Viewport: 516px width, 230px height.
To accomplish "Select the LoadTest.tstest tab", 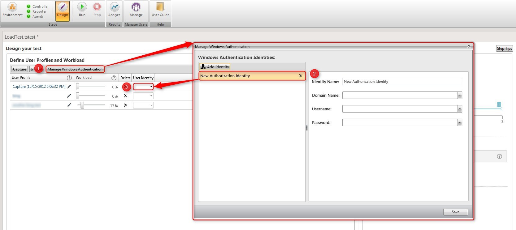I will (22, 37).
